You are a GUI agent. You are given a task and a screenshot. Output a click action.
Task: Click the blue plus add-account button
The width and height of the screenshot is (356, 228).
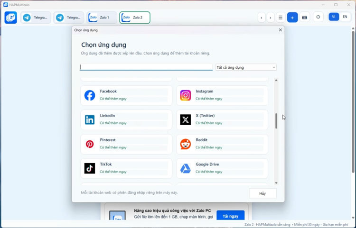[x=292, y=18]
